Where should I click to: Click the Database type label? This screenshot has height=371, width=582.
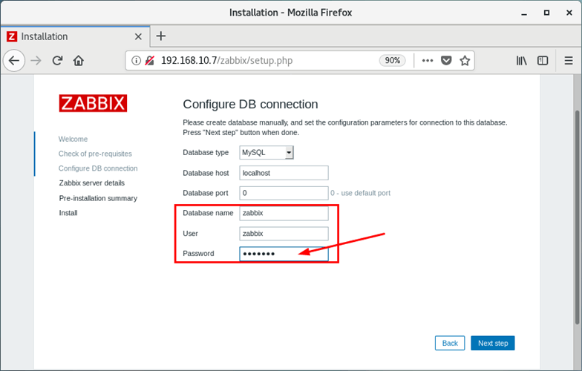206,153
